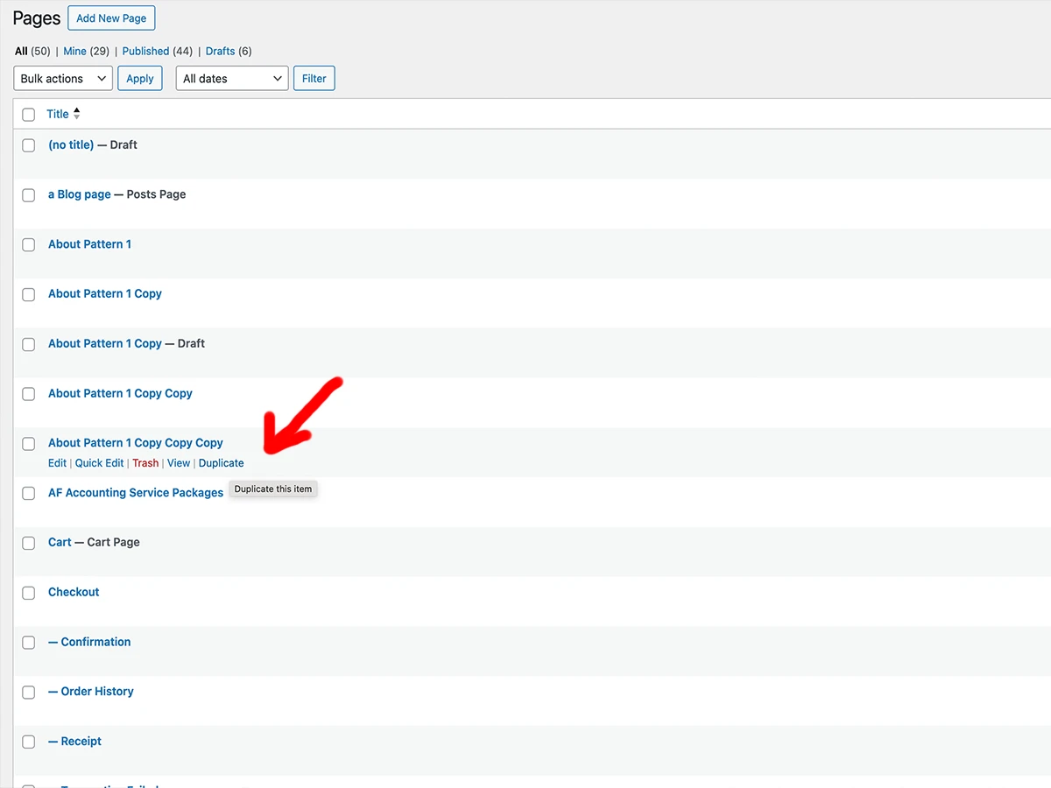Viewport: 1051px width, 788px height.
Task: Check the box for Cart page
Action: [29, 543]
